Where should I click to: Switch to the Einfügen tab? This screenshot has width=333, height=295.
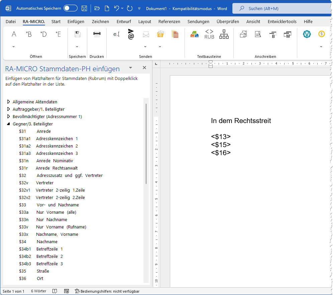pos(76,21)
